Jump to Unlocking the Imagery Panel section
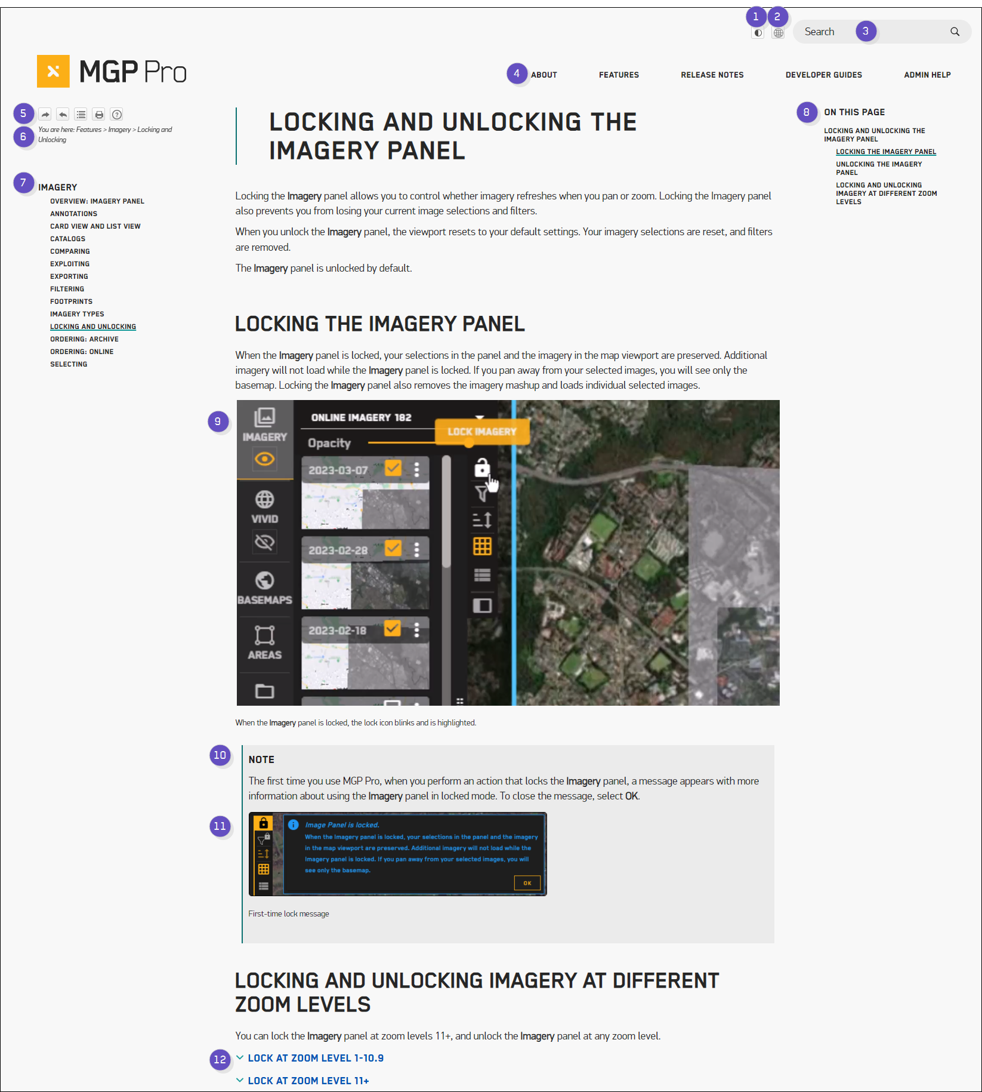This screenshot has width=982, height=1092. [879, 168]
